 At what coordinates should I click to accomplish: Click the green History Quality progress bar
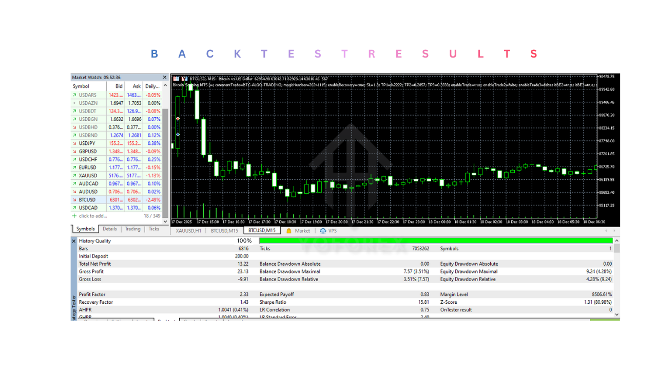pos(436,240)
